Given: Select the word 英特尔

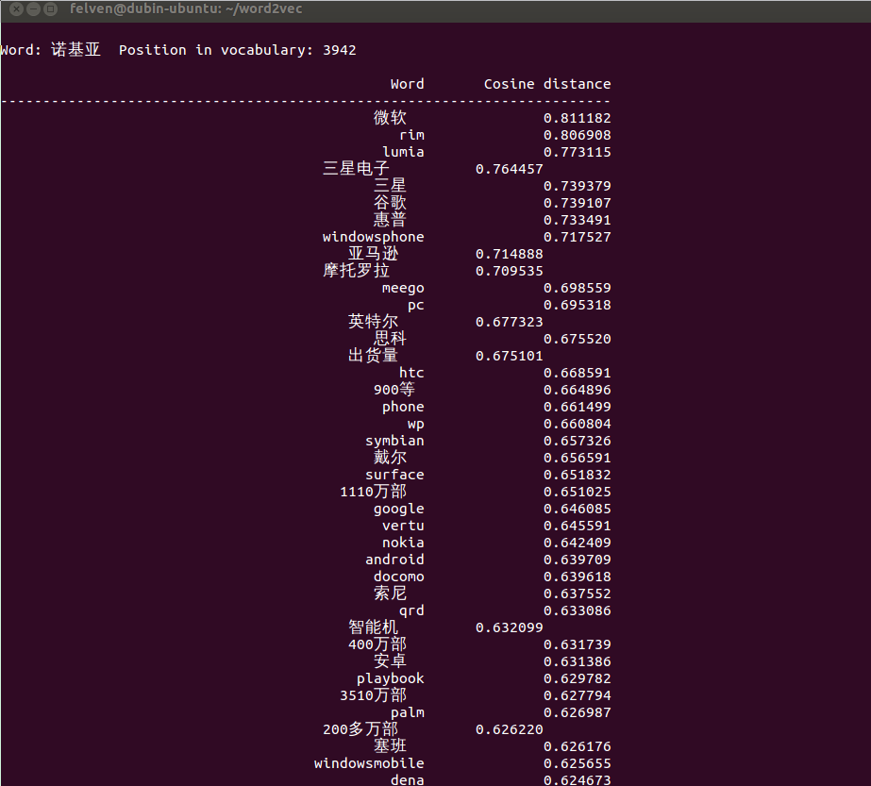Looking at the screenshot, I should [374, 321].
